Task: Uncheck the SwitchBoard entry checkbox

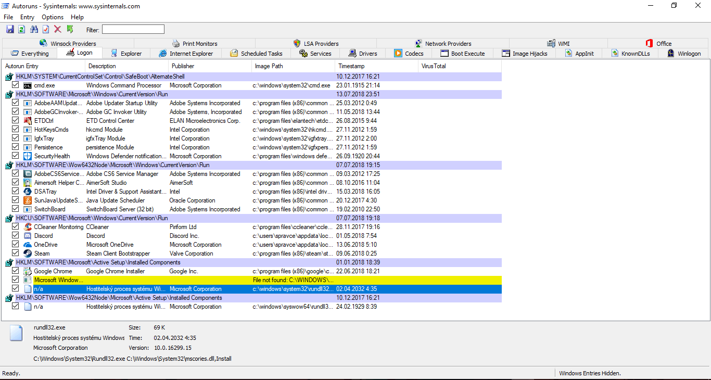Action: pyautogui.click(x=16, y=209)
